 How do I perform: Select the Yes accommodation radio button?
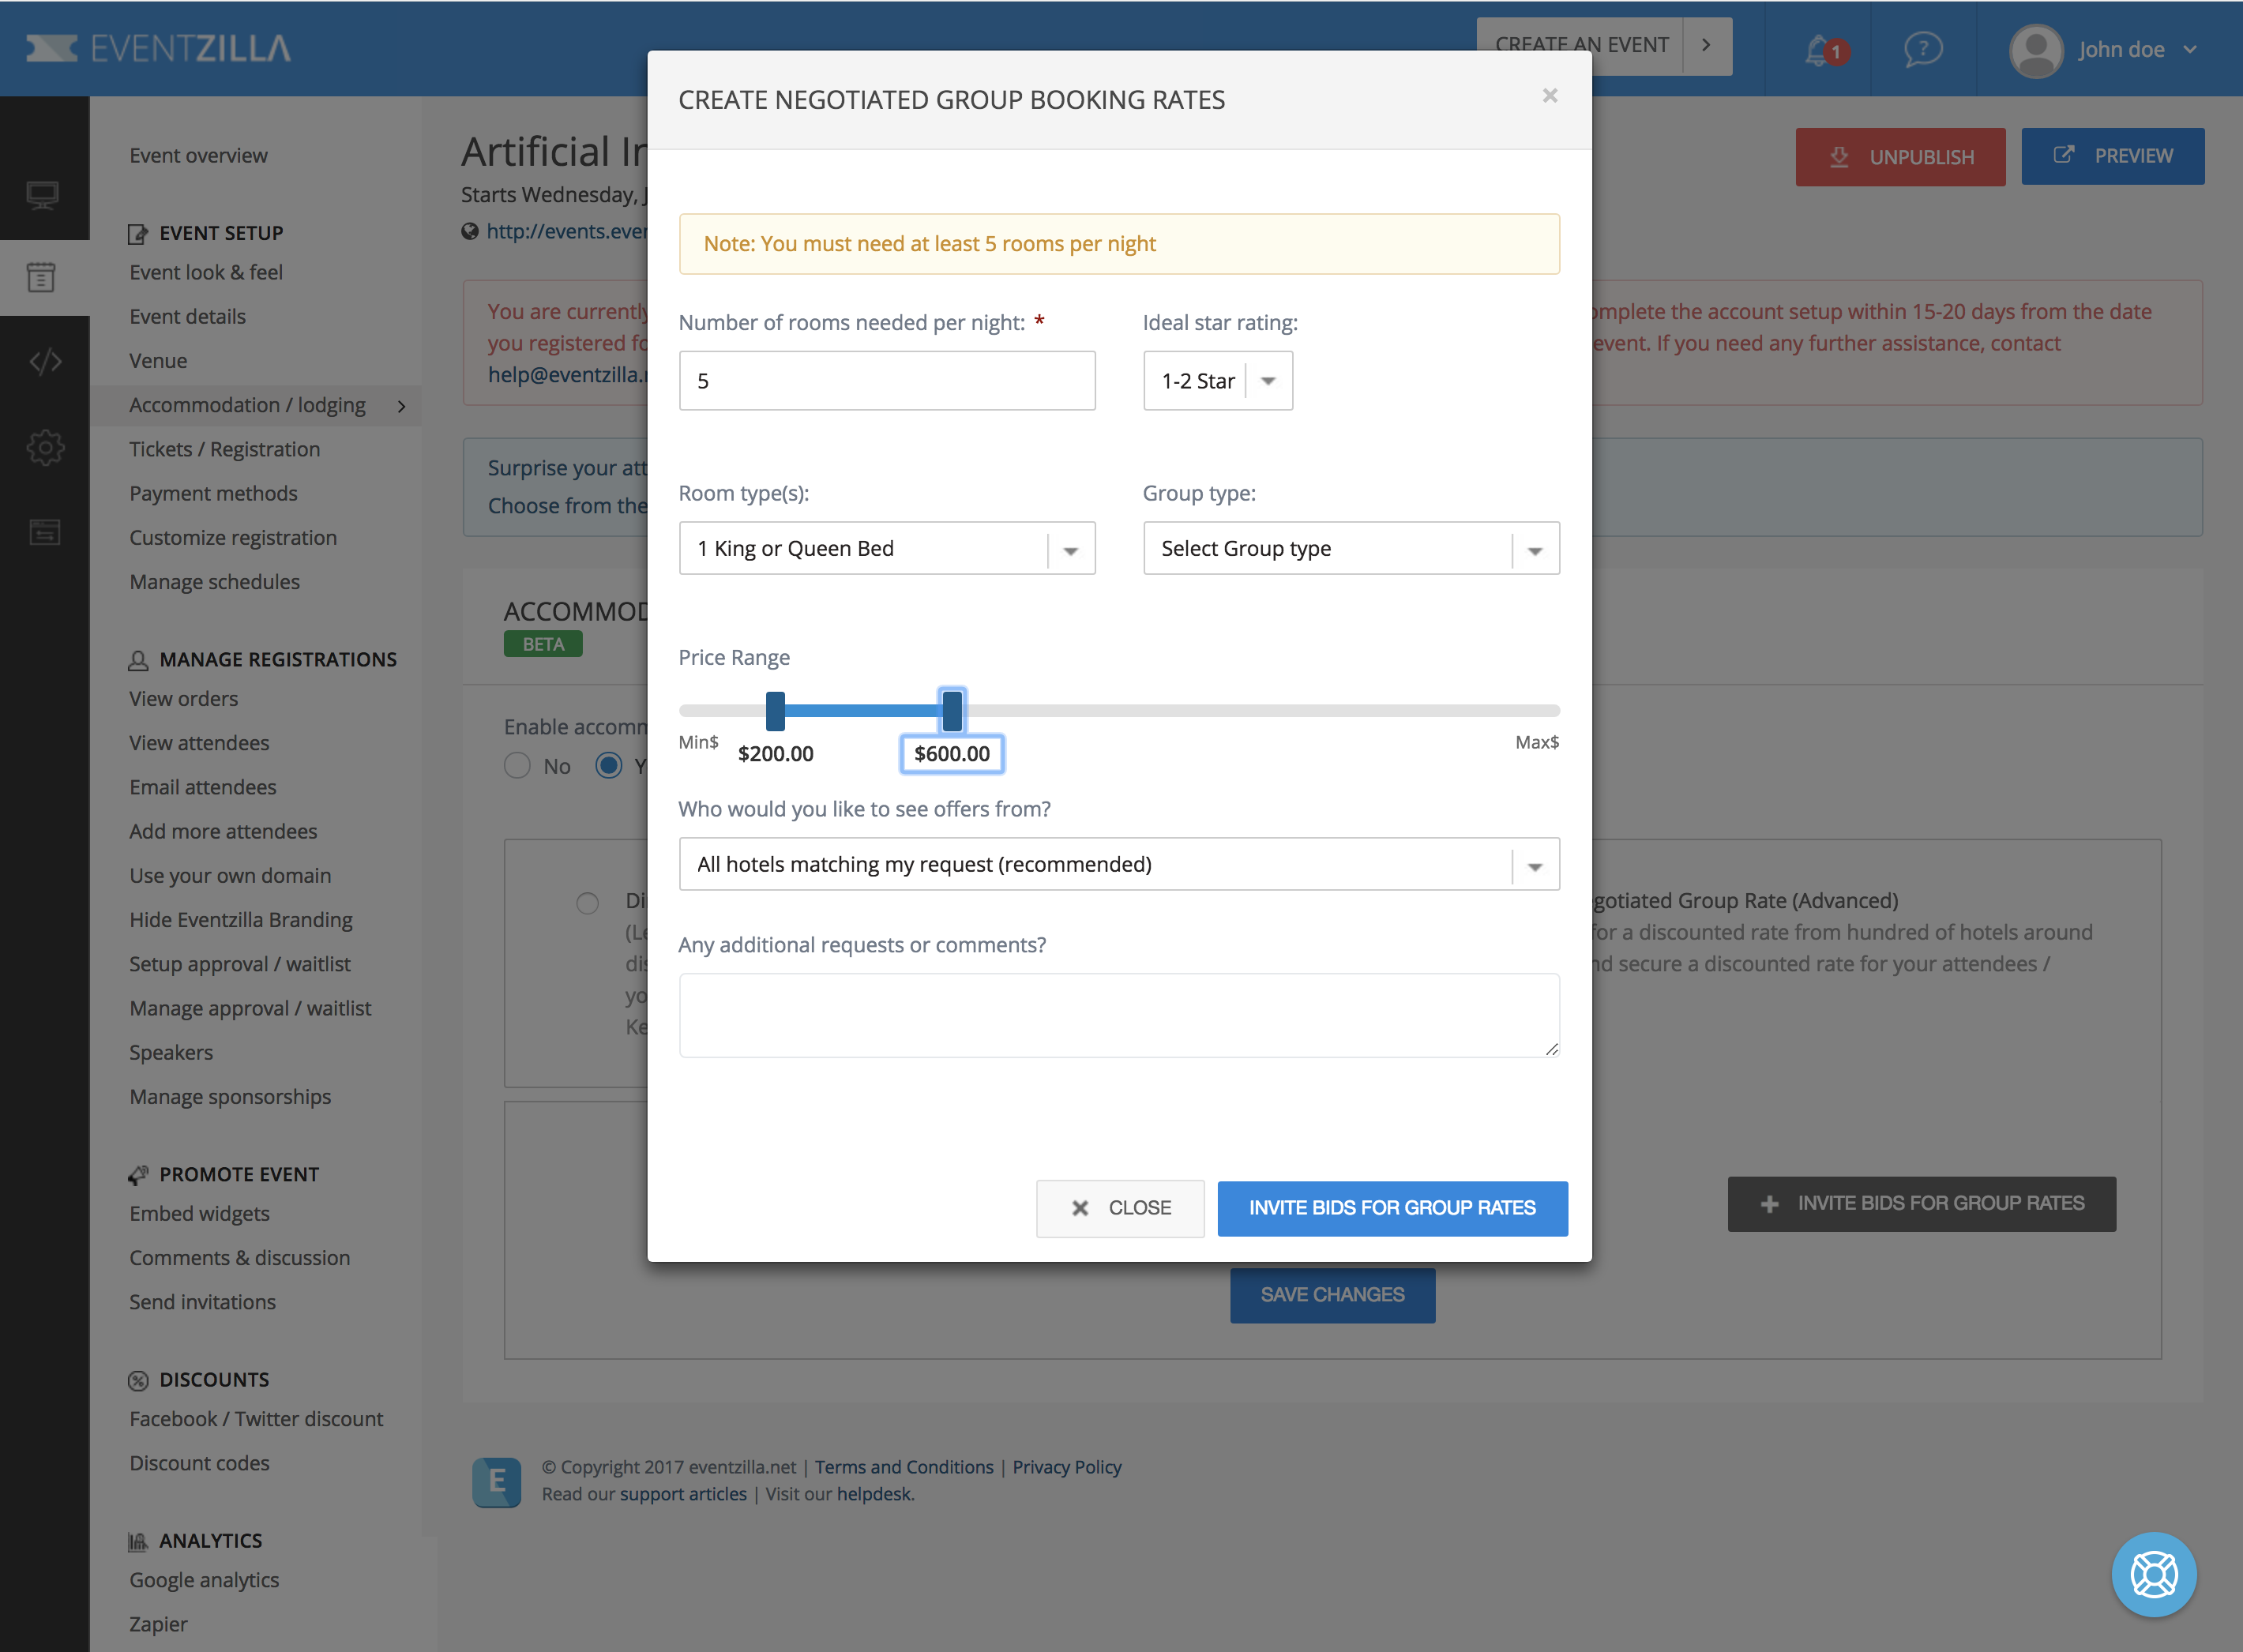tap(608, 766)
